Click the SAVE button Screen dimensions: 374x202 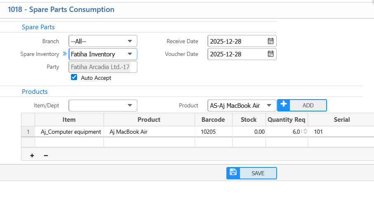coord(258,173)
